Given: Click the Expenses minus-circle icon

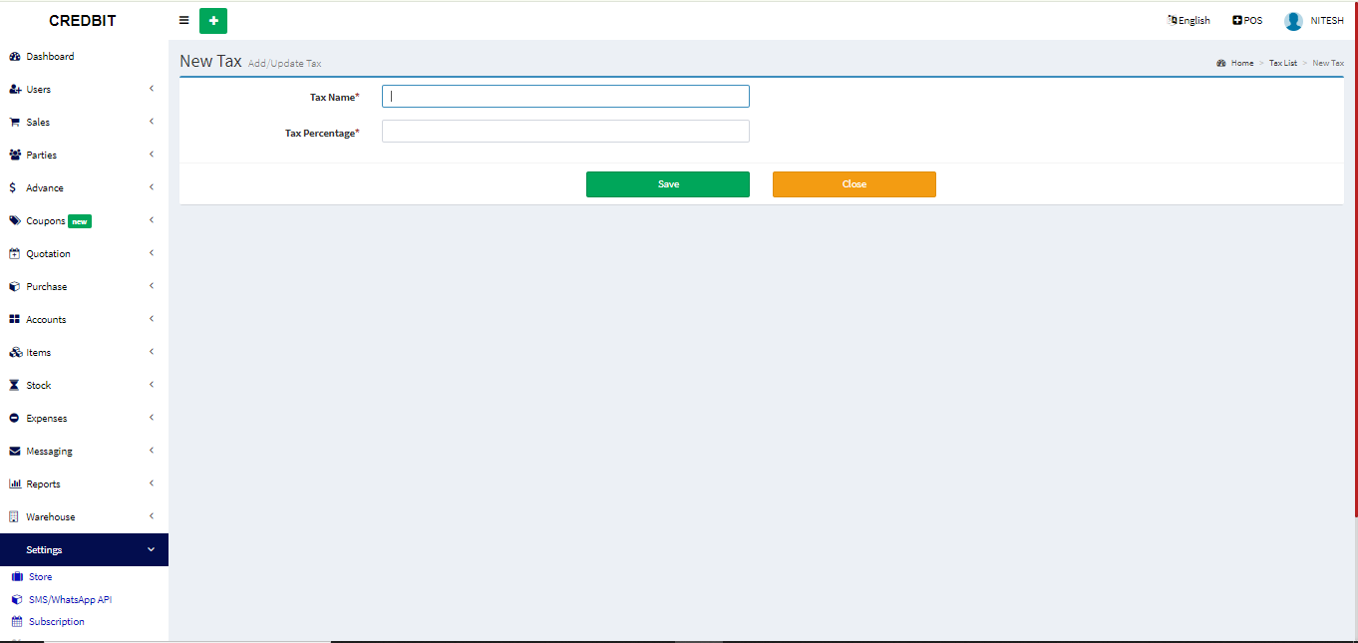Looking at the screenshot, I should pyautogui.click(x=15, y=419).
